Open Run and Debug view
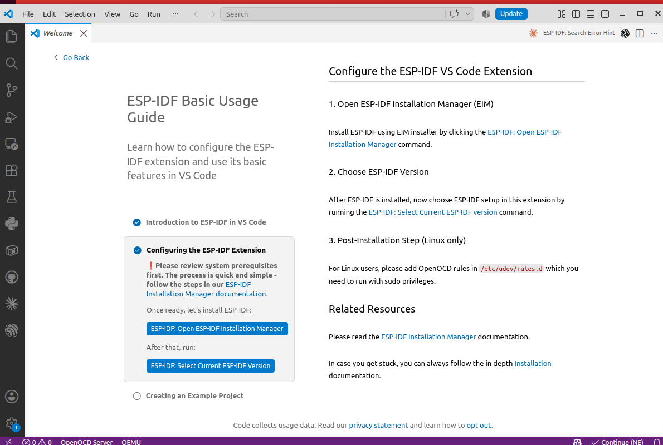Viewport: 663px width, 445px height. click(x=11, y=117)
